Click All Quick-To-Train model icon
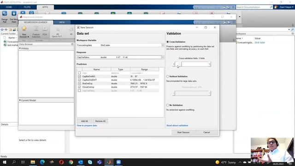Screen dimensions: 295x166 pyautogui.click(x=58, y=30)
